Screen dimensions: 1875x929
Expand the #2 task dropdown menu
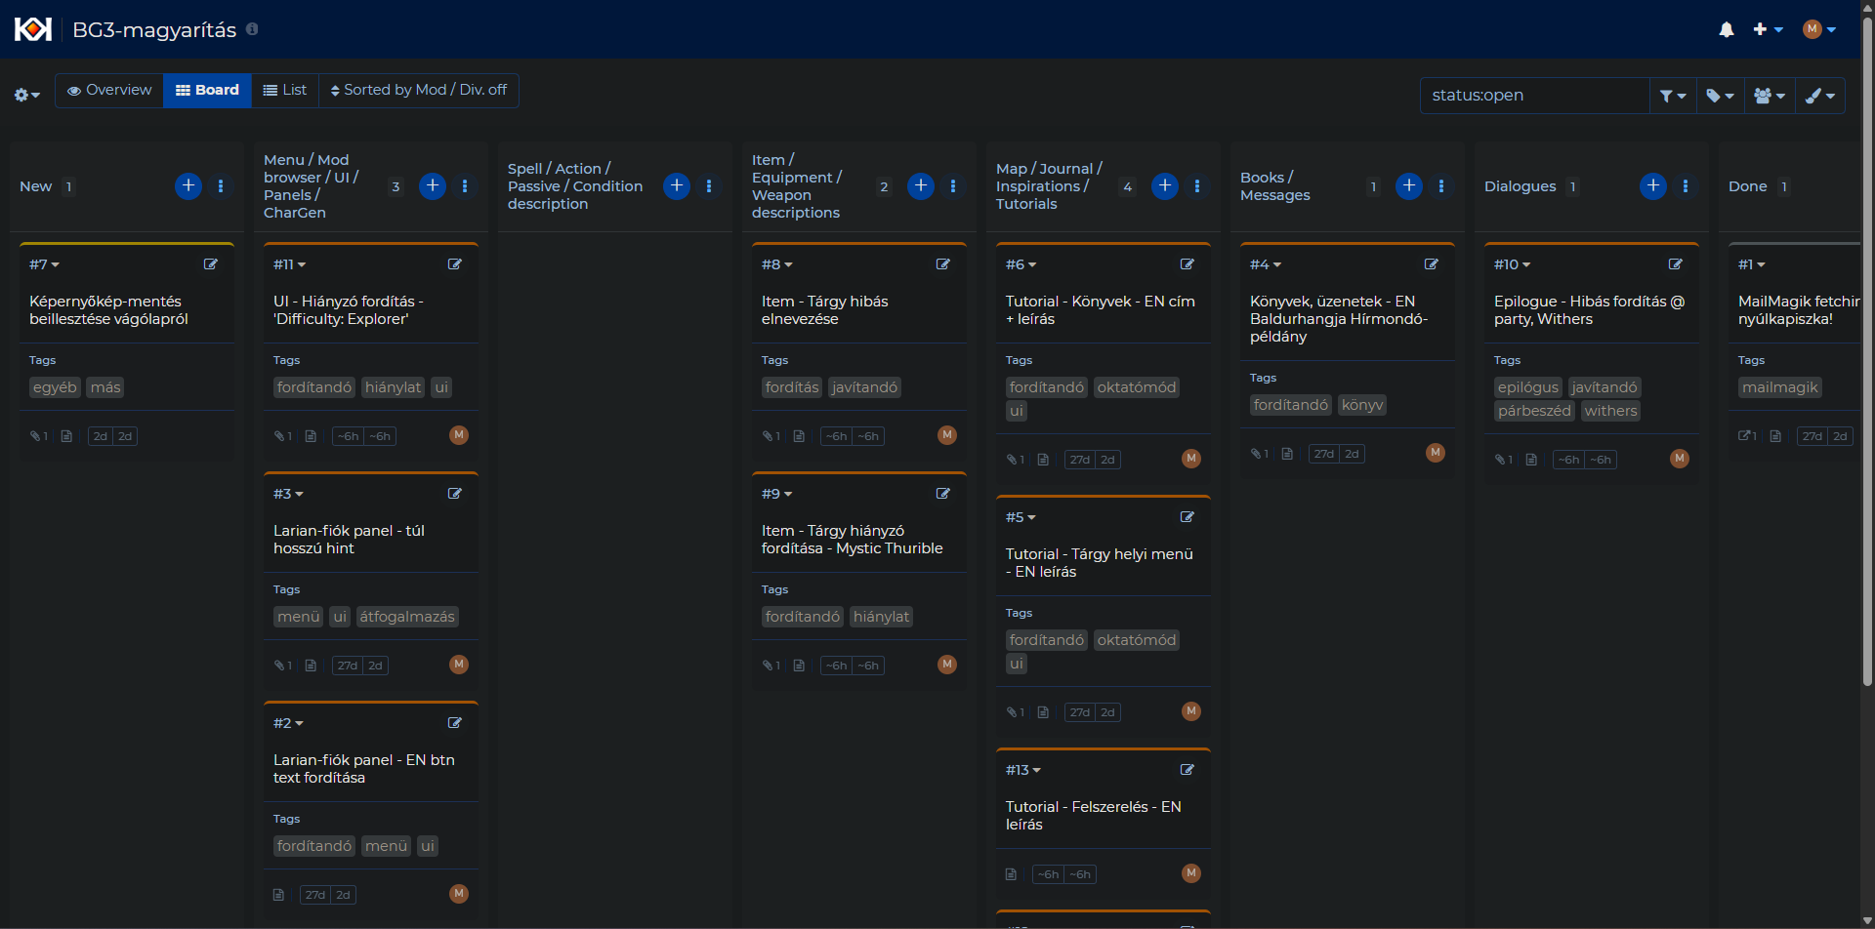coord(288,723)
